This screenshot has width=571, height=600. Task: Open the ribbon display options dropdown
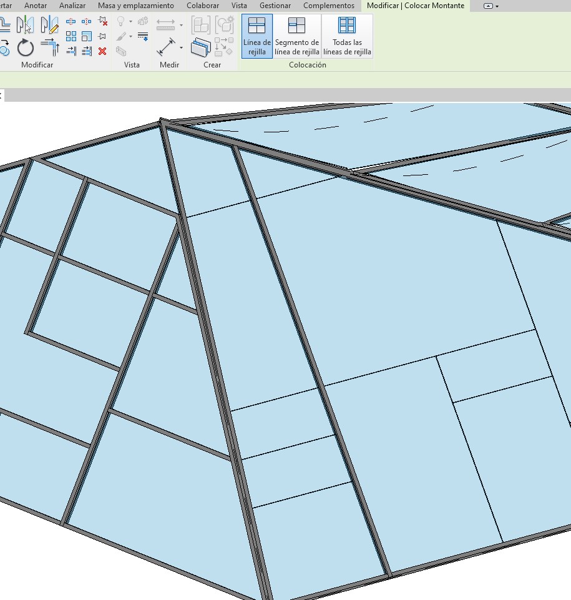[x=491, y=6]
